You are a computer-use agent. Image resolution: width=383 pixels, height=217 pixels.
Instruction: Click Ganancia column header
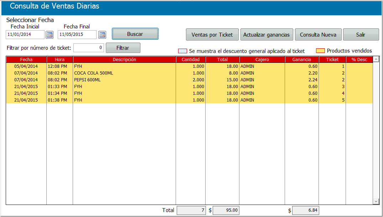(x=302, y=59)
